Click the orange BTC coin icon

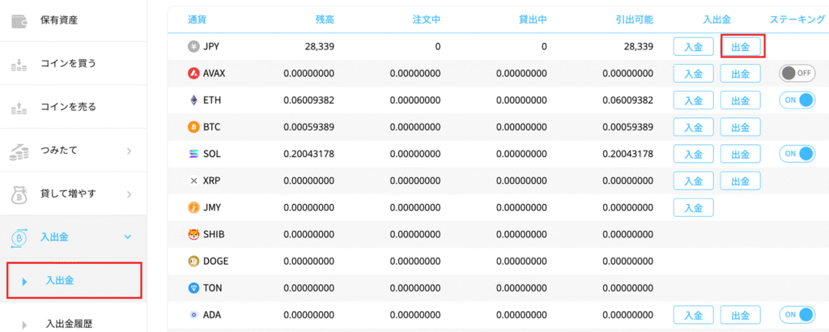point(193,127)
